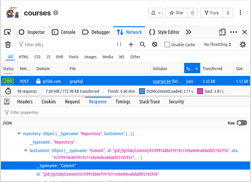Follow the courses:64 initiator link

pyautogui.click(x=162, y=81)
